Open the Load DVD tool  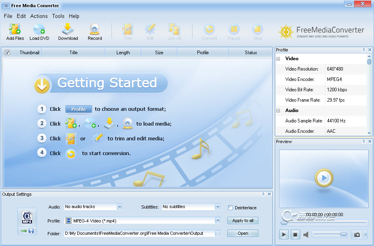[x=39, y=31]
